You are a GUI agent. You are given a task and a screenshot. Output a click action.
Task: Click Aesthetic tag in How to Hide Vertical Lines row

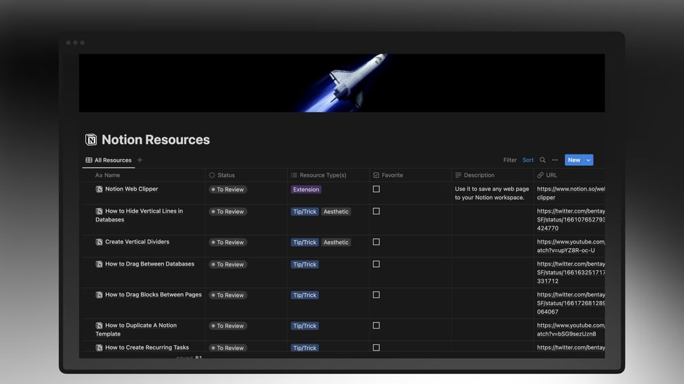point(336,211)
